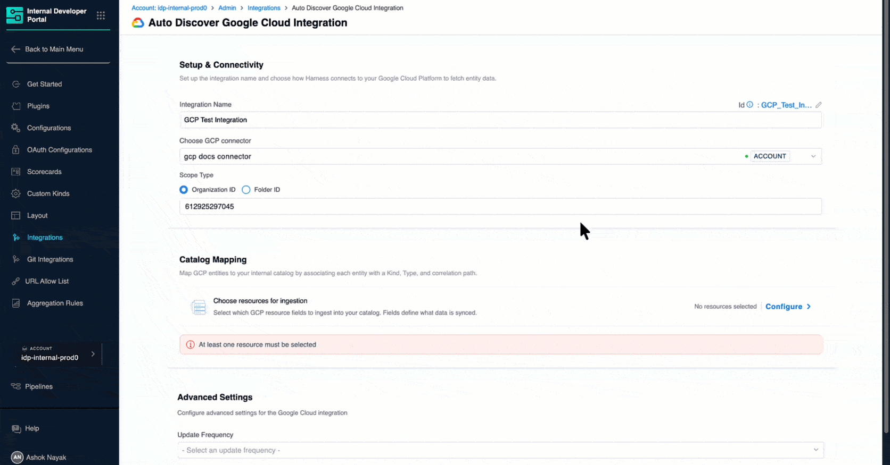Image resolution: width=890 pixels, height=465 pixels.
Task: Click the Aggregation Rules sidebar icon
Action: [16, 303]
